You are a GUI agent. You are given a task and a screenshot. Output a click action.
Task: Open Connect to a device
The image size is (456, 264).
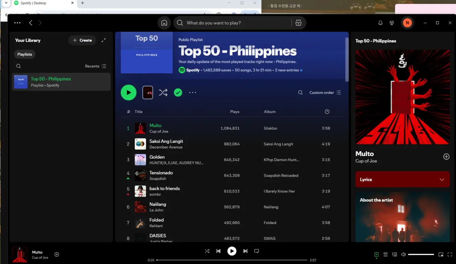pos(394,254)
